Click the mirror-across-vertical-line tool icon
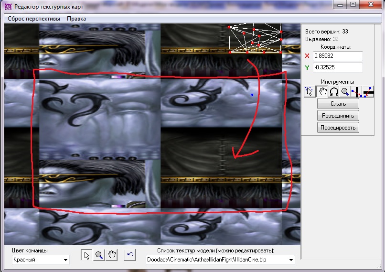The width and height of the screenshot is (385, 272). click(357, 92)
